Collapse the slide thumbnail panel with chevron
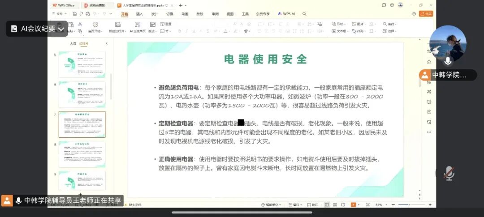 click(107, 43)
